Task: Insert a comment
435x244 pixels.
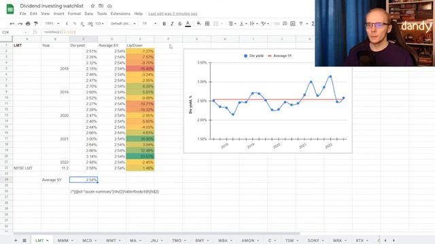Action: pos(285,24)
